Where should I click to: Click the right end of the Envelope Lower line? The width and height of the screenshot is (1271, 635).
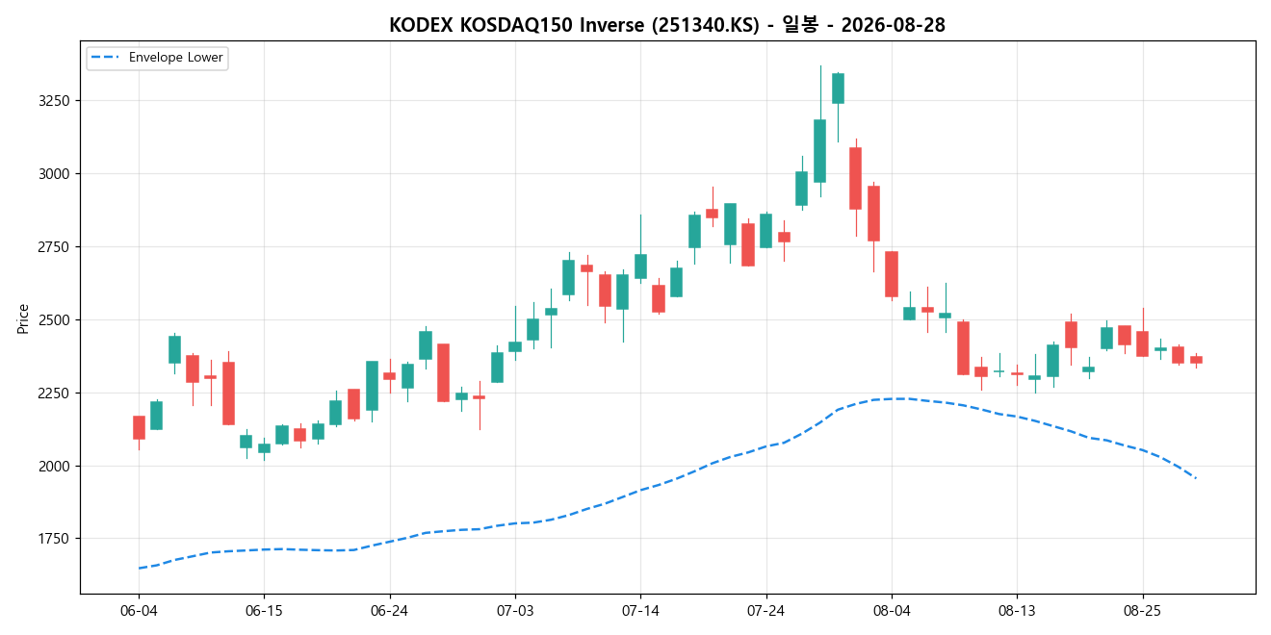coord(1195,477)
